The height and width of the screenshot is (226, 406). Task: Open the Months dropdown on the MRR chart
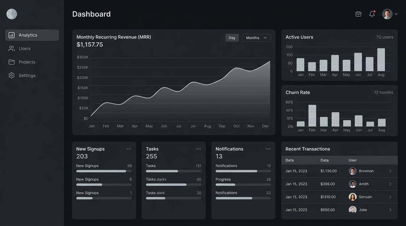[x=256, y=37]
